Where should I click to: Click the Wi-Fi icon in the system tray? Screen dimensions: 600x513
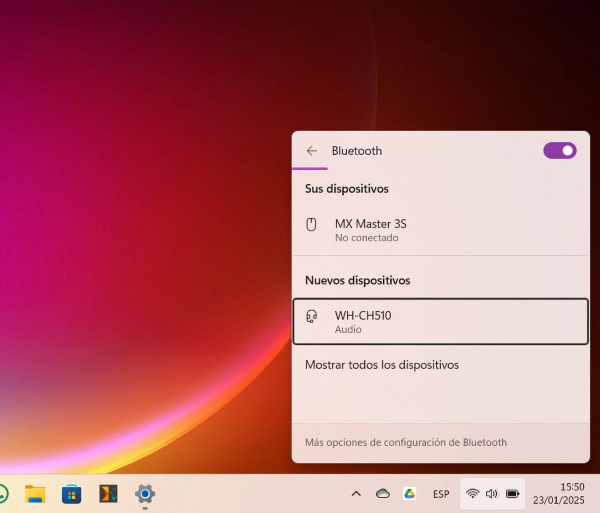(472, 494)
